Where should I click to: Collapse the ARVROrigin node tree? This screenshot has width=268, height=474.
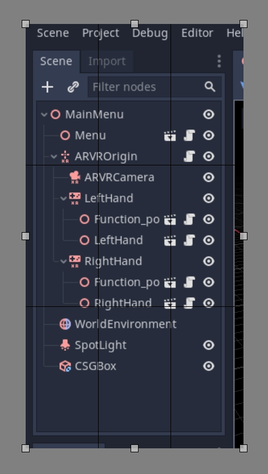[x=54, y=156]
